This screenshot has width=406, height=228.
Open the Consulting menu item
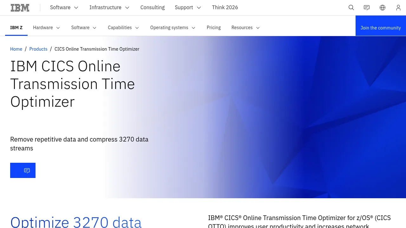coord(153,8)
